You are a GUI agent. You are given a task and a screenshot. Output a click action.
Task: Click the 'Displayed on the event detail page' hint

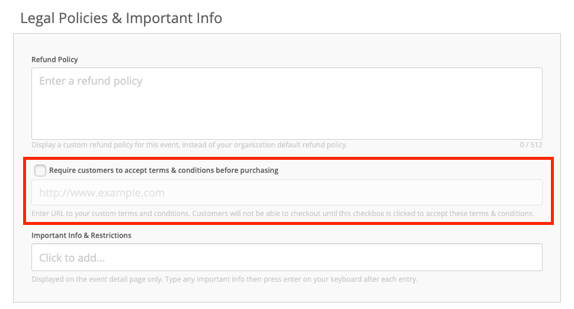pos(225,279)
